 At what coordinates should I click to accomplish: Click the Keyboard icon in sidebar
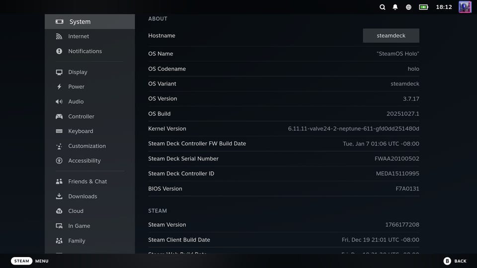59,131
